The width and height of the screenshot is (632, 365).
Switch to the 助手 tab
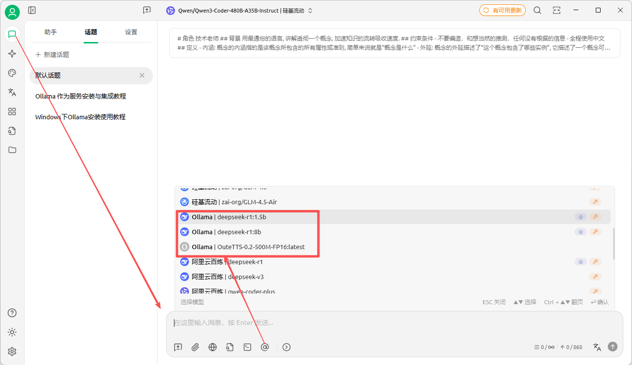[x=51, y=32]
